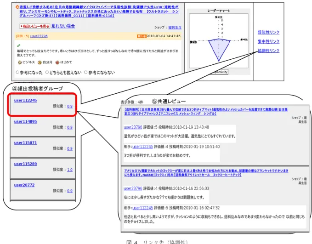Click the はじめて tag icon
Viewport: 312px width, 244px height.
pyautogui.click(x=57, y=62)
